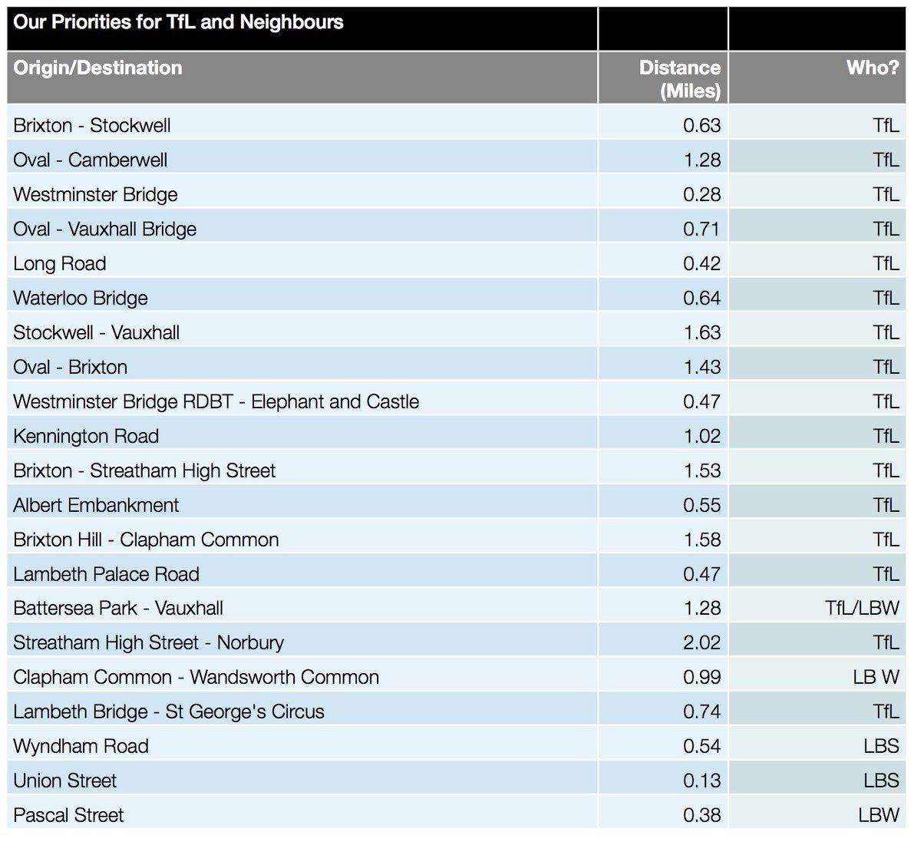This screenshot has width=921, height=855.
Task: Select the Albert Embankment row label
Action: [x=96, y=505]
